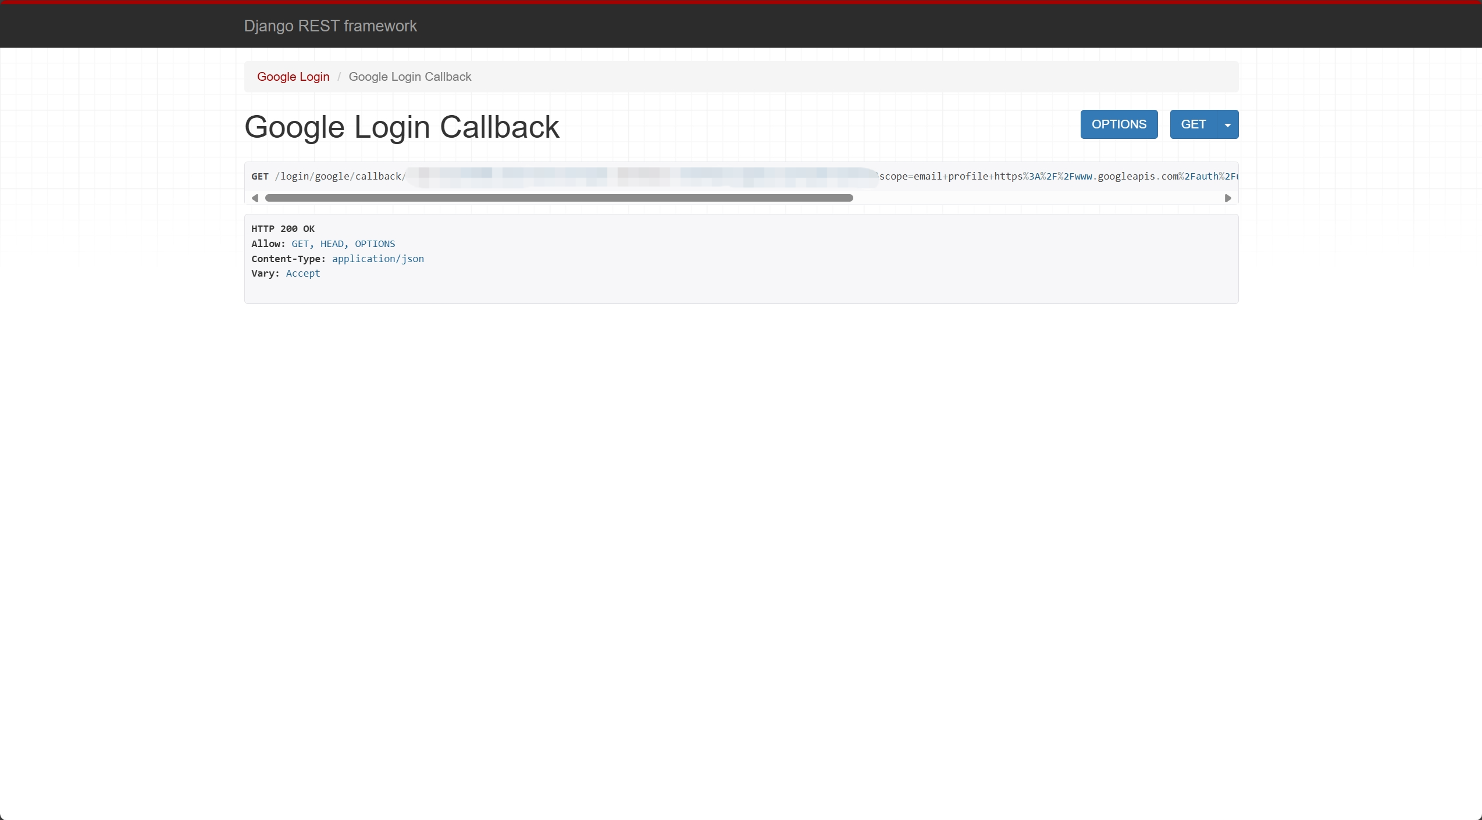Click the Vary header label
The image size is (1482, 820).
[x=265, y=274]
